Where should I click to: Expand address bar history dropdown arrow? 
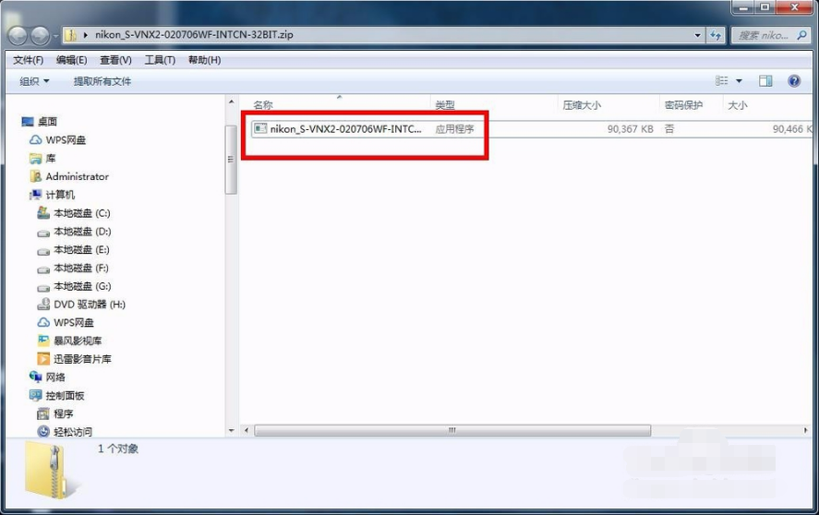click(x=698, y=35)
